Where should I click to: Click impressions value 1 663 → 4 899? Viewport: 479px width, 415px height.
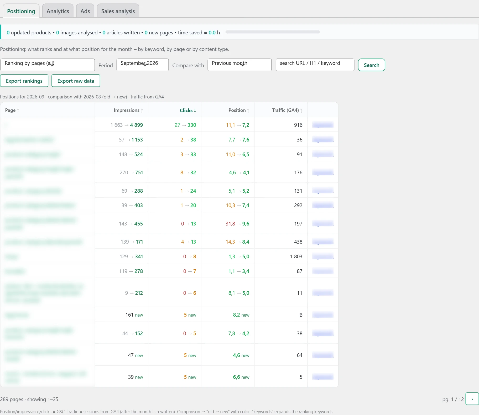(x=127, y=125)
